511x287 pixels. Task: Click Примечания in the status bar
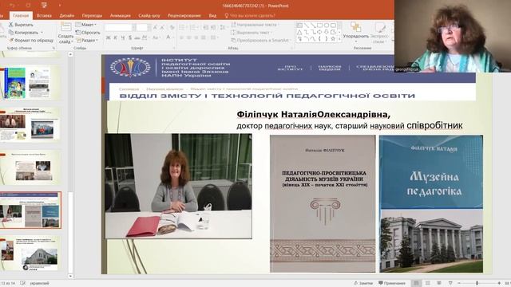click(x=392, y=283)
